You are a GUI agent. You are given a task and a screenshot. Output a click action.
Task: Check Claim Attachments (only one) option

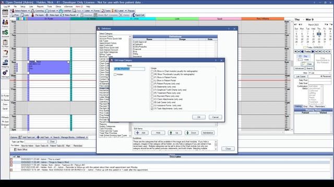[152, 99]
